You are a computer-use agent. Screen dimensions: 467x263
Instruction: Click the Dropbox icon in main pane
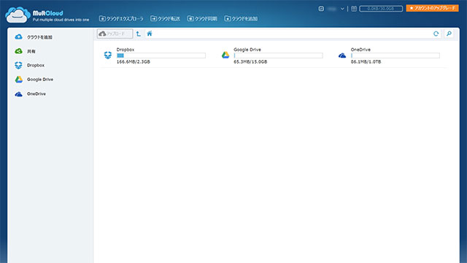108,56
